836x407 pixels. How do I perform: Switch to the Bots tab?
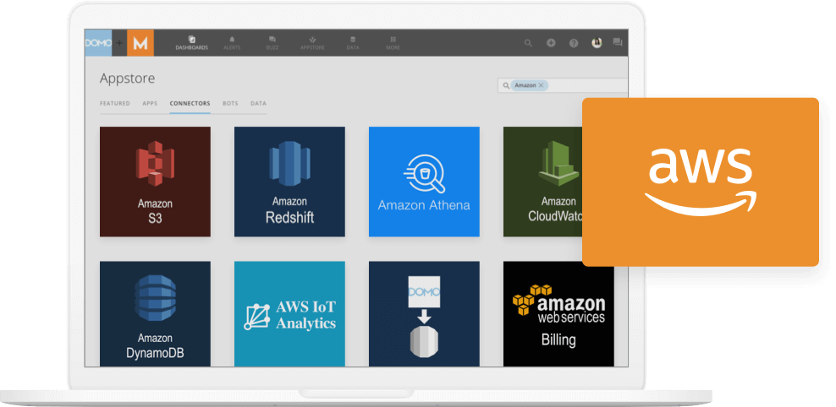(230, 104)
